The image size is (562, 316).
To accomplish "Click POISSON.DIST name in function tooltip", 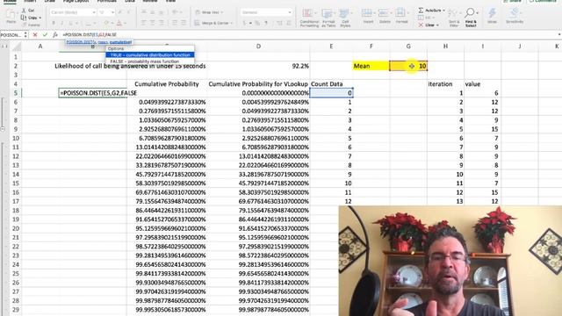I will [80, 42].
